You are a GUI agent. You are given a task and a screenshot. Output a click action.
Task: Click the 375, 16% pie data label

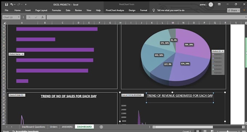tap(165, 43)
